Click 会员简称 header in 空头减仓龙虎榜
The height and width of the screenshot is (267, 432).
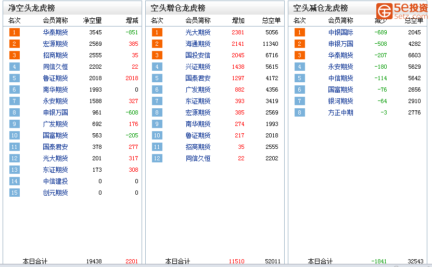(x=340, y=20)
